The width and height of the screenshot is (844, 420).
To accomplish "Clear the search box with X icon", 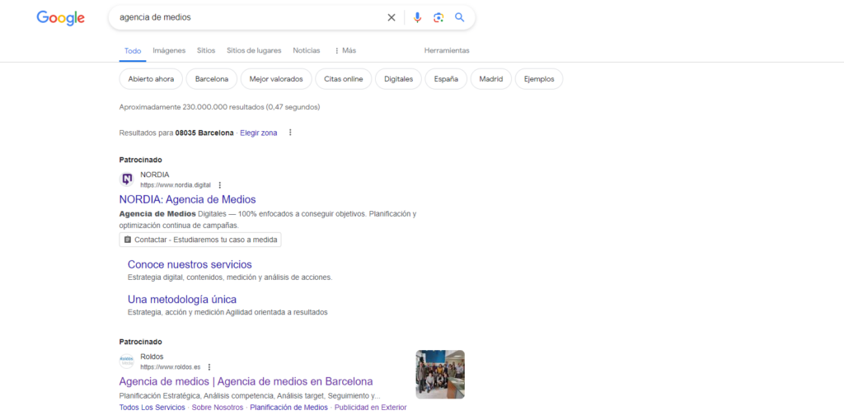I will point(392,17).
